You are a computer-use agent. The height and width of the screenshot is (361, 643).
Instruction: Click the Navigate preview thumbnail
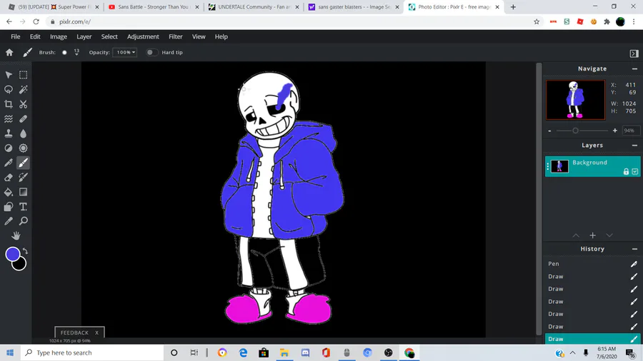[575, 100]
